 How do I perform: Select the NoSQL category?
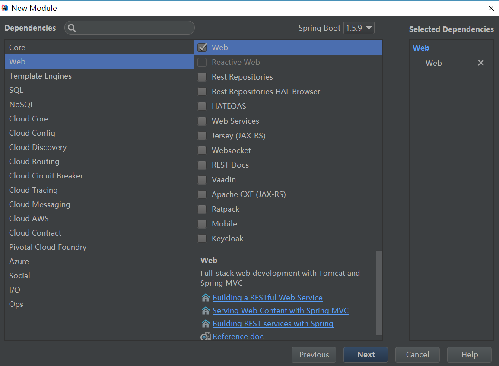click(x=99, y=105)
